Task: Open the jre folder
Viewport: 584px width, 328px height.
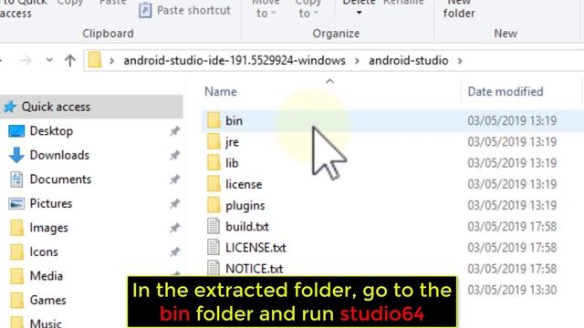Action: coord(232,142)
